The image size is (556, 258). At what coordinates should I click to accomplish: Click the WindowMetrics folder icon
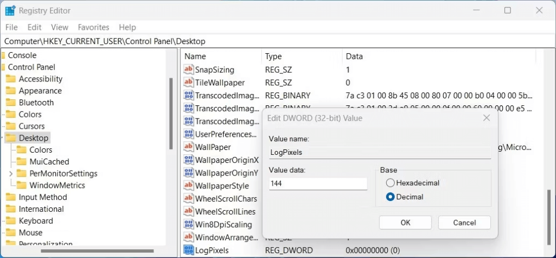tap(22, 185)
